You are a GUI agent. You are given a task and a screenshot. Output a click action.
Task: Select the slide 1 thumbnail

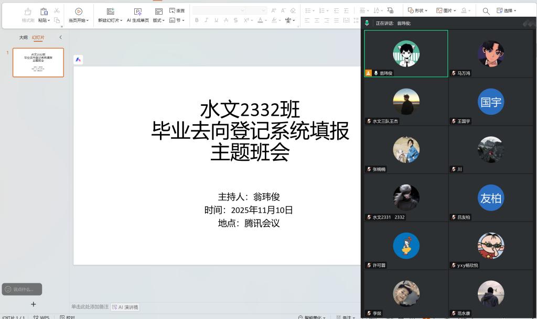pyautogui.click(x=38, y=62)
